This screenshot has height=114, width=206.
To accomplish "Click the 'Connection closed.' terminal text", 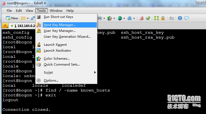I will click(x=26, y=109).
